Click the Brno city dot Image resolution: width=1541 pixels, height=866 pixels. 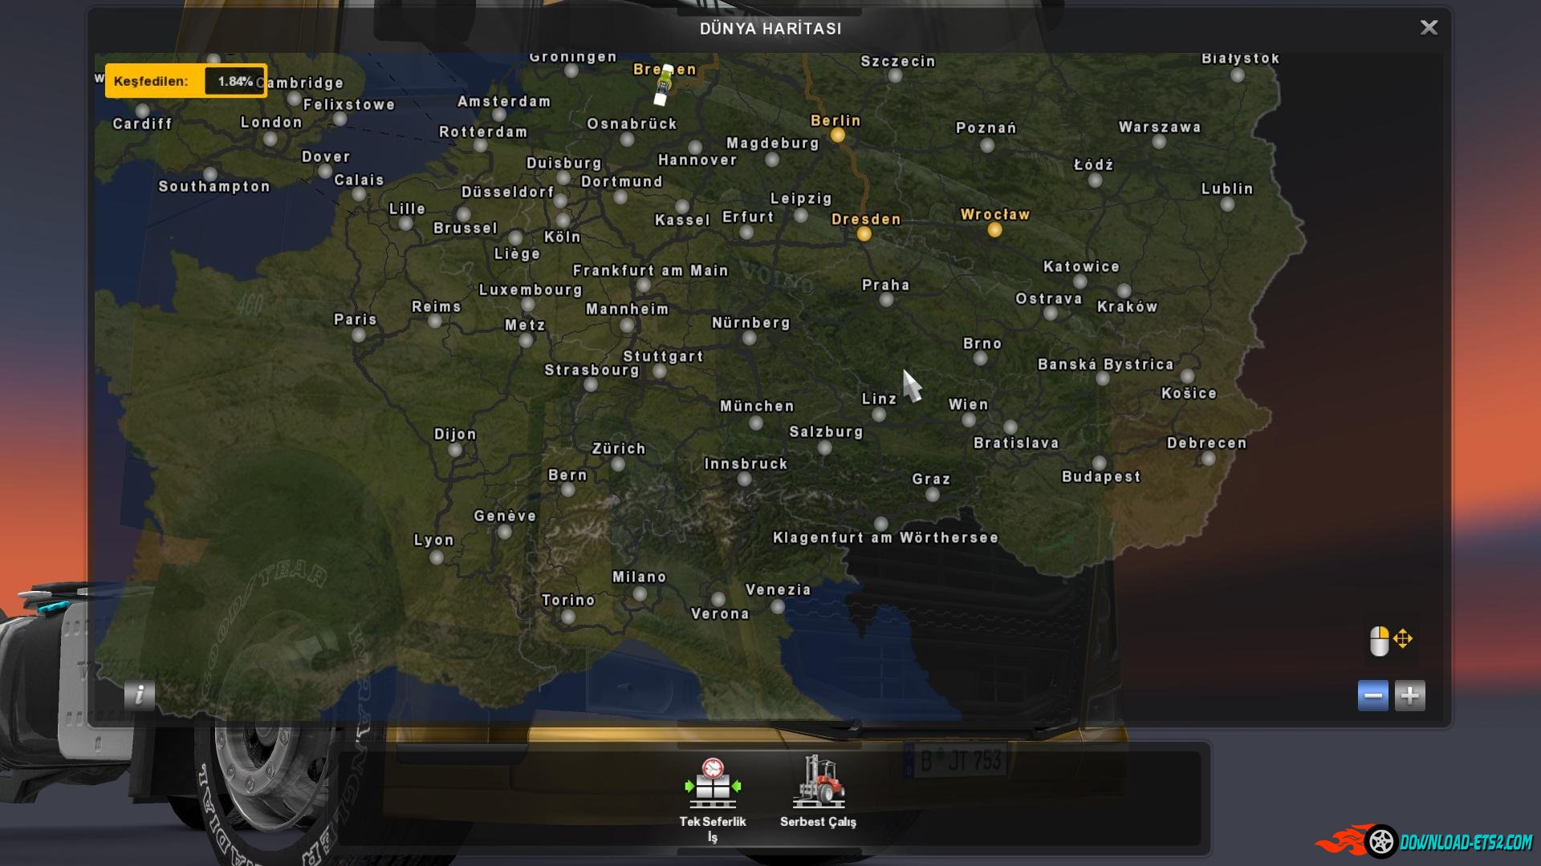pos(980,358)
